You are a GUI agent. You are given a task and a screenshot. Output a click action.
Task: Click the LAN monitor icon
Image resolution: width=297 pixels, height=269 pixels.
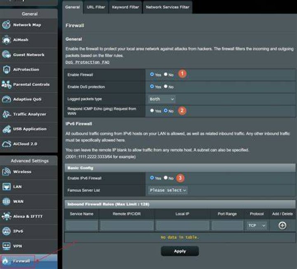[6, 186]
